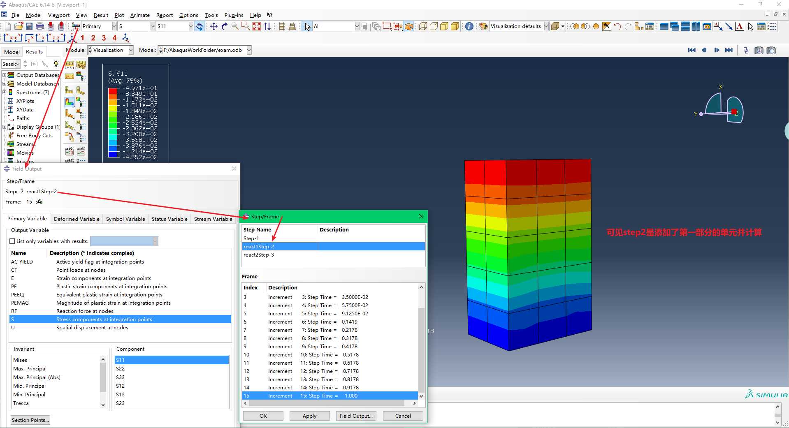
Task: Click the Auto-Fit View icon
Action: 257,26
